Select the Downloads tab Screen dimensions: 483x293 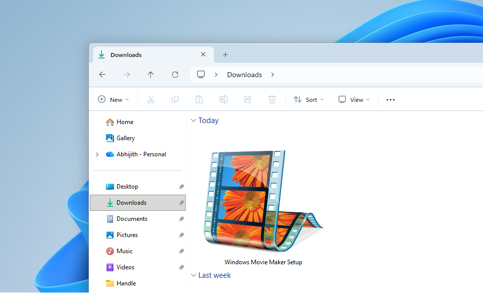click(153, 55)
